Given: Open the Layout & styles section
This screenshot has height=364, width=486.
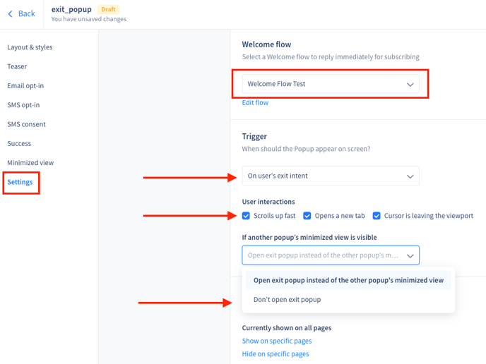Looking at the screenshot, I should click(x=30, y=47).
